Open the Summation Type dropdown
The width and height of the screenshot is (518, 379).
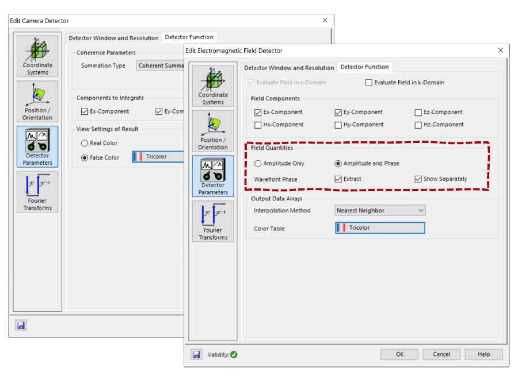[x=160, y=65]
